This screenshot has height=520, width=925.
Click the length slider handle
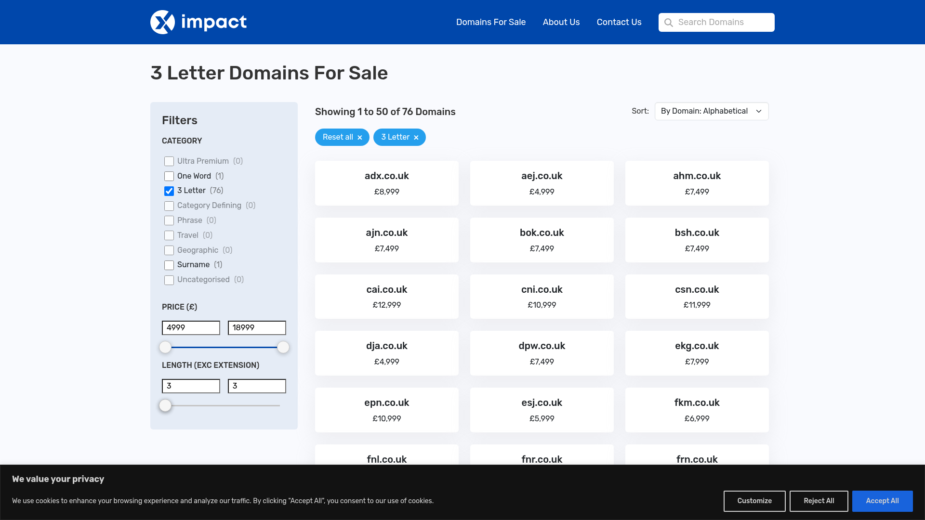(x=165, y=405)
